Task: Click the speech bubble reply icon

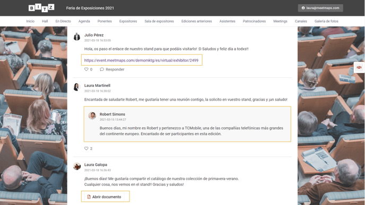Action: (x=102, y=69)
